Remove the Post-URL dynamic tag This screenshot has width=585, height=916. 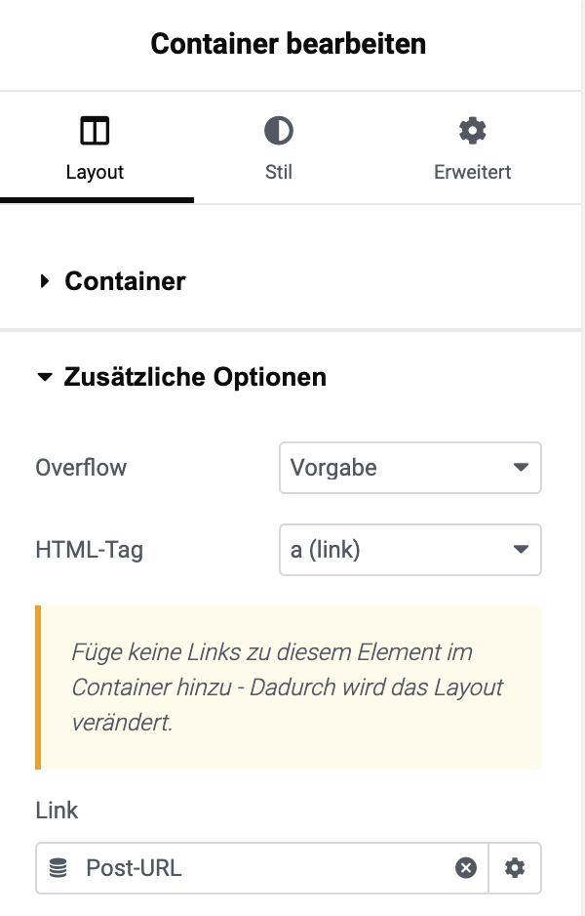coord(465,868)
